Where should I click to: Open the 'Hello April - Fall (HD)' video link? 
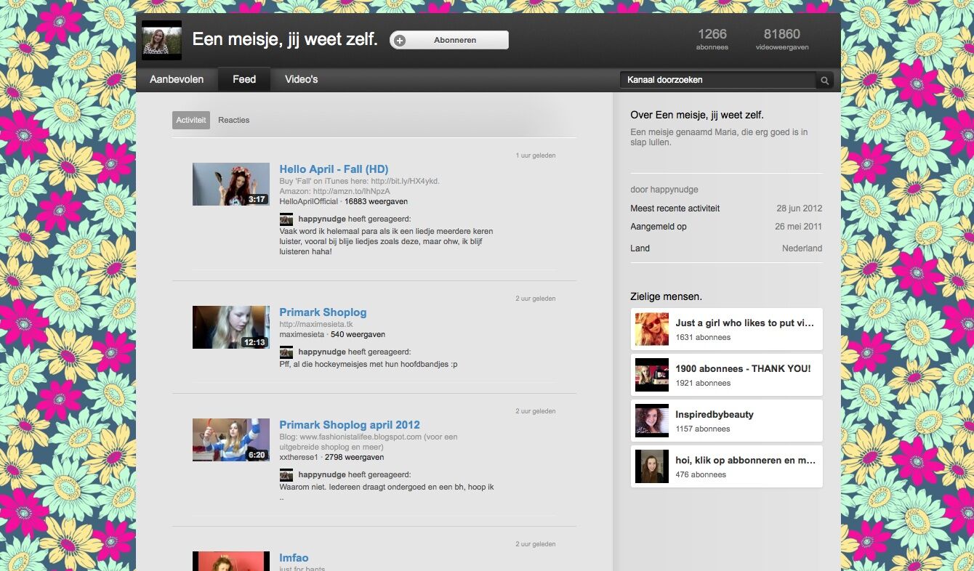[x=334, y=169]
